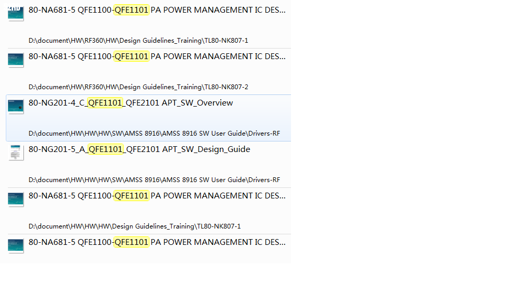Select the file icon of the RF360 TL80-NK807-1 result
Viewport: 507px width, 285px height.
(x=15, y=14)
